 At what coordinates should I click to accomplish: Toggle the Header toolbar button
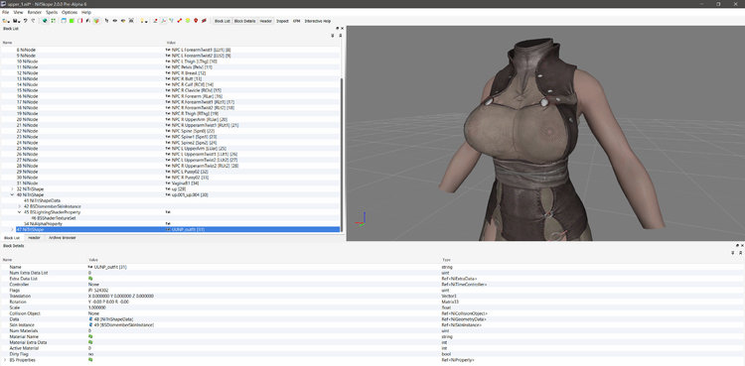coord(265,21)
